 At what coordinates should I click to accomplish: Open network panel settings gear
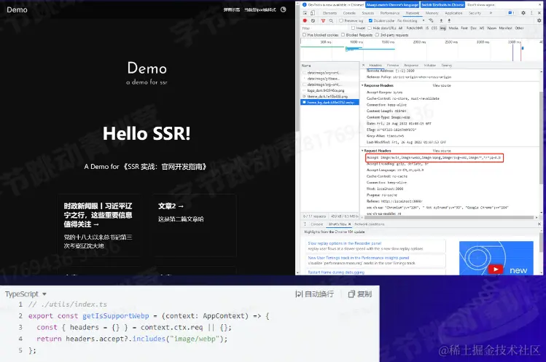click(x=539, y=20)
